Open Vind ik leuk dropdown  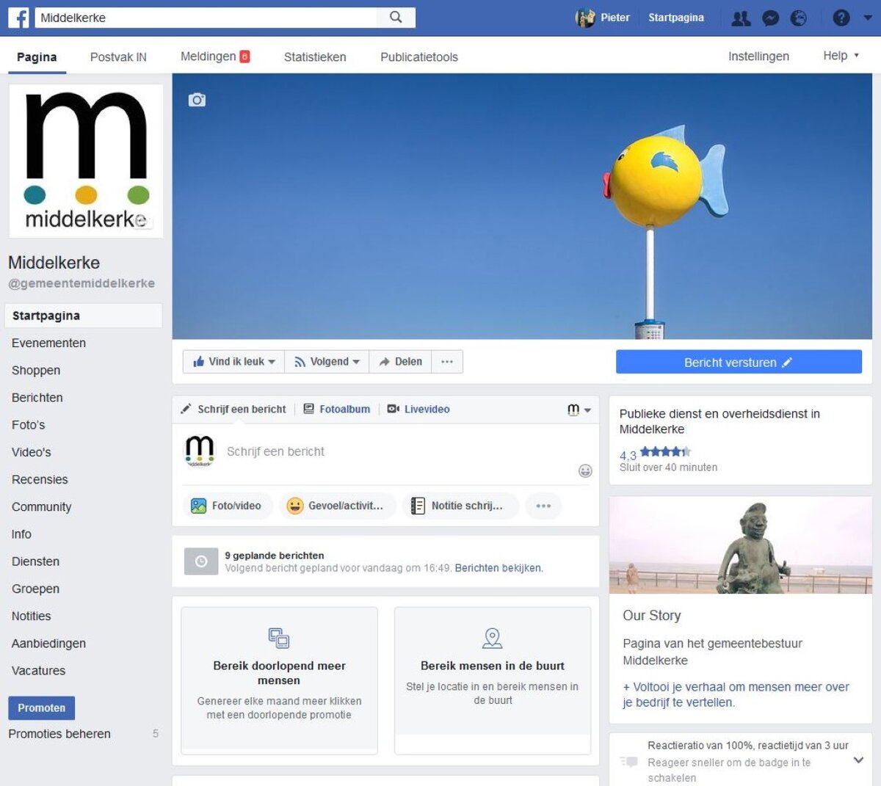233,362
